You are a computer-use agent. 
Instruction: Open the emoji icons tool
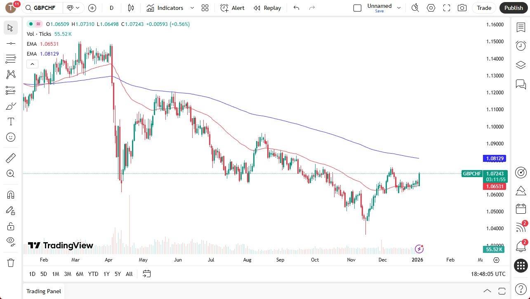11,137
